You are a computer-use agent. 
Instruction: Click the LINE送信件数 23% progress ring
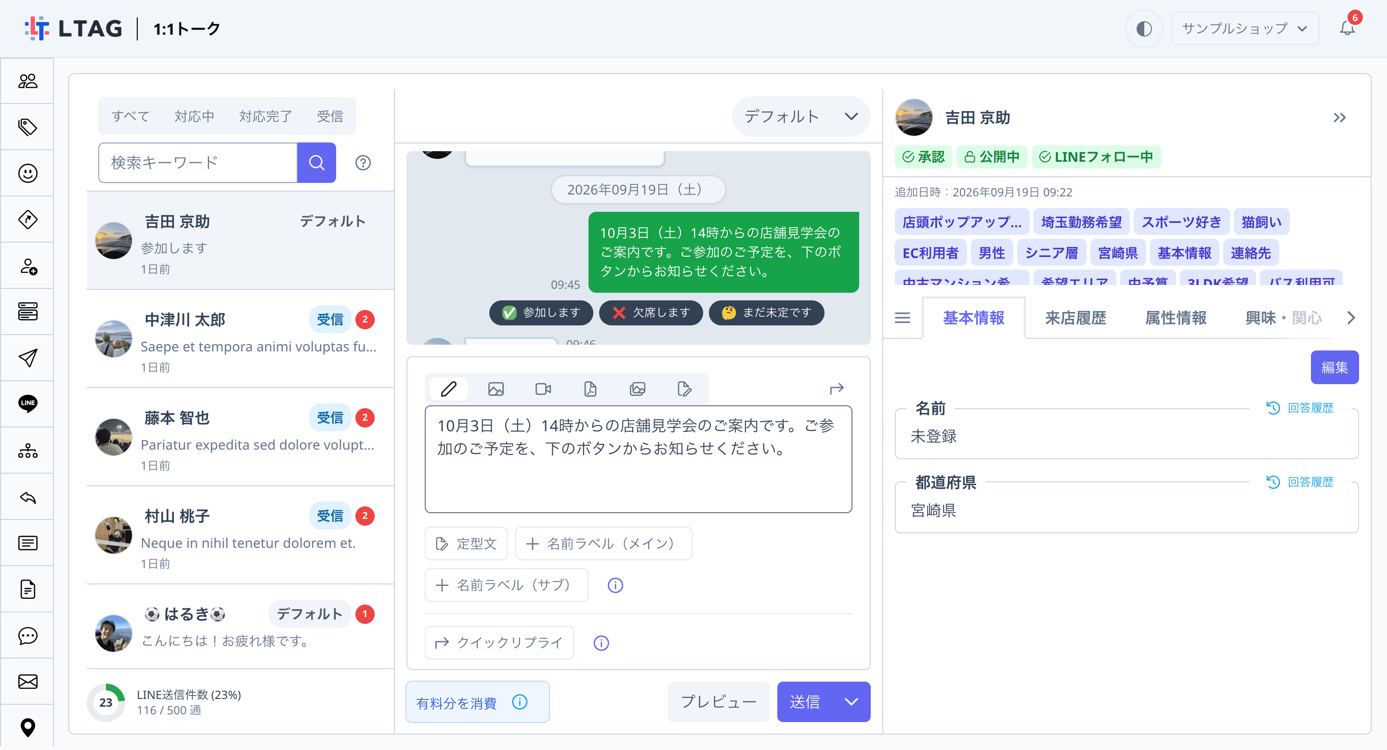[105, 703]
